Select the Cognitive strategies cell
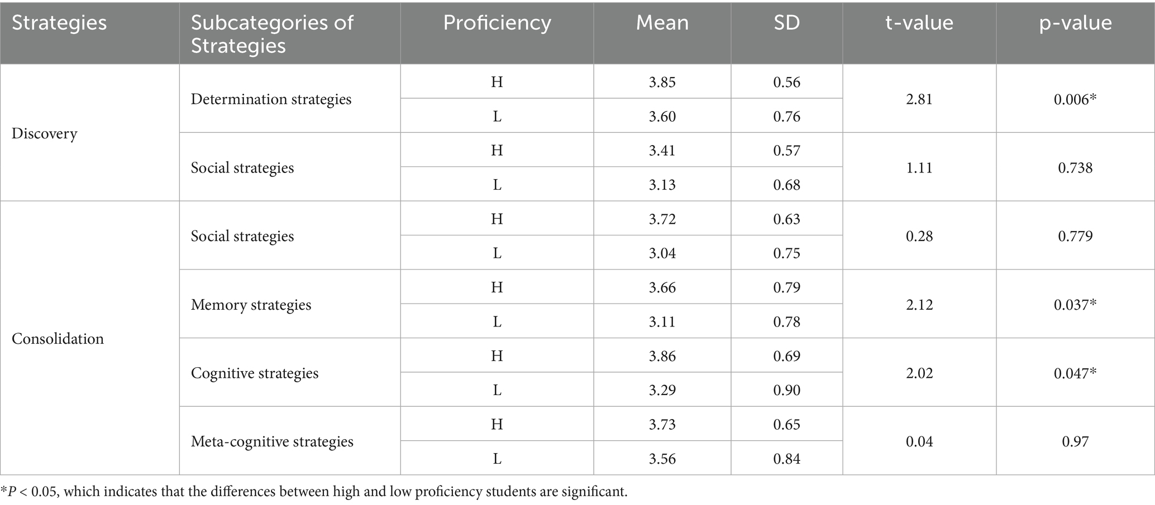1155x505 pixels. coord(255,373)
